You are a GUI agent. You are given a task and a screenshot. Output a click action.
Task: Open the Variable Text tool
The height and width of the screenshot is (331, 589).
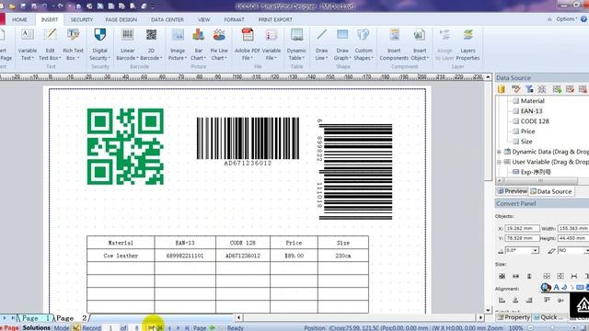pos(28,44)
